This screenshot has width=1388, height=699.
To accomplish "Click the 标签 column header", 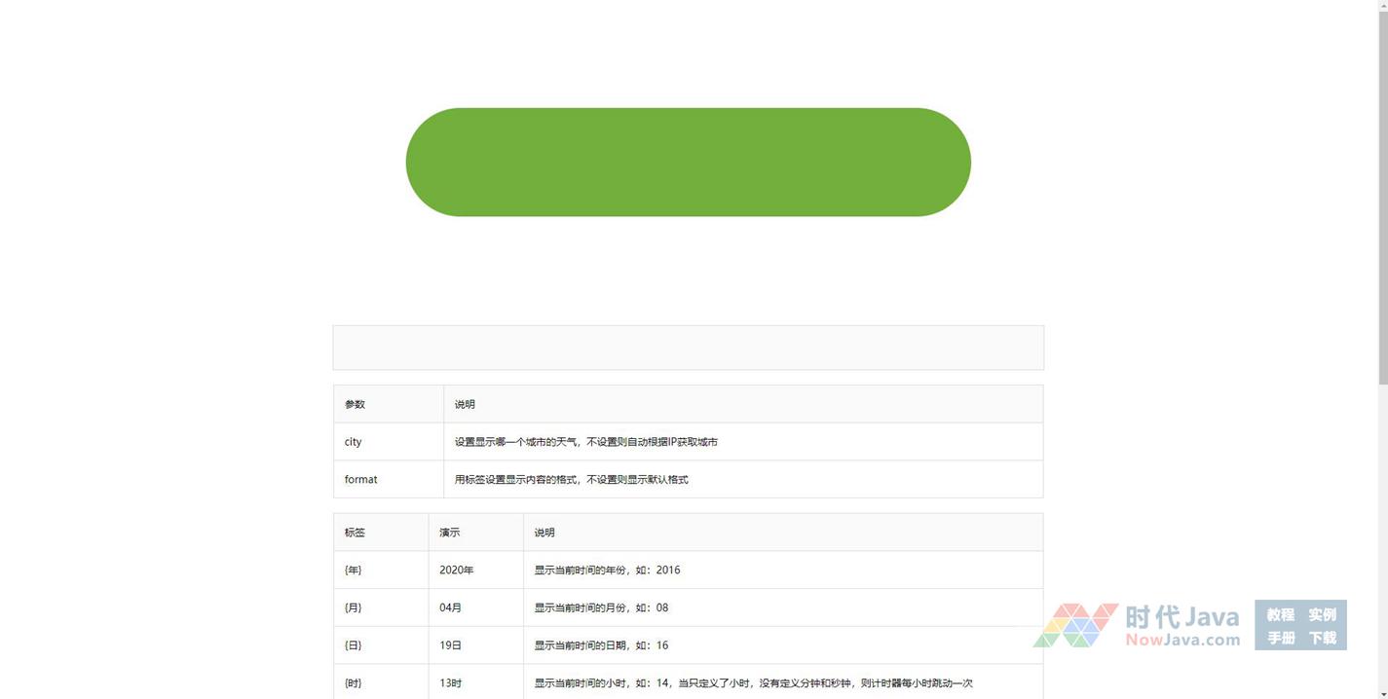I will (x=356, y=533).
